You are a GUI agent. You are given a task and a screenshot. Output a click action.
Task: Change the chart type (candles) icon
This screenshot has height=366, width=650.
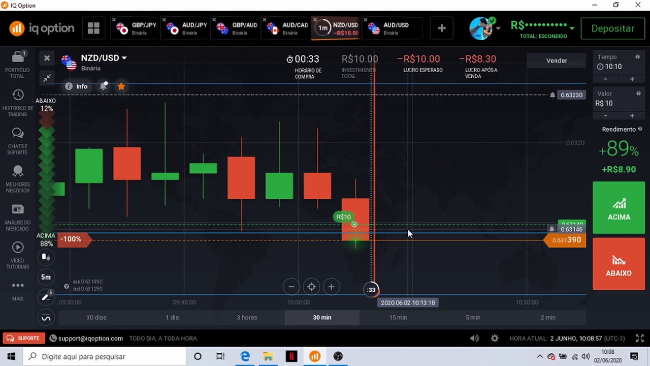tap(46, 257)
